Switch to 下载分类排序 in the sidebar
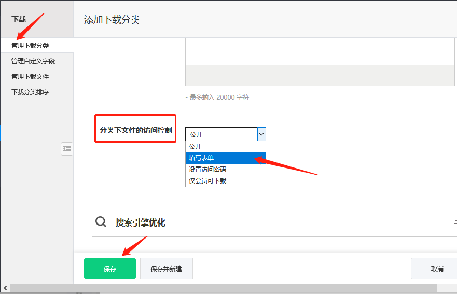 click(x=30, y=92)
